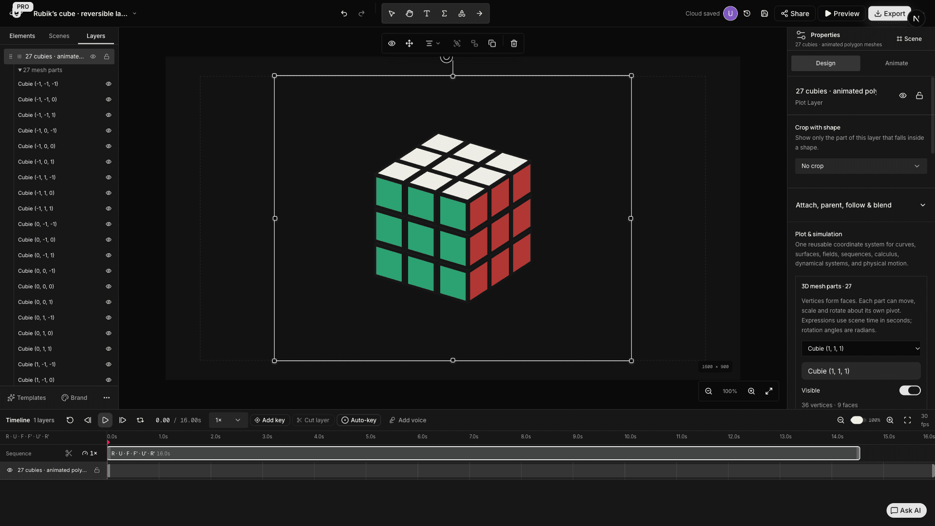Select the pointer selection tool
The width and height of the screenshot is (935, 526).
click(392, 14)
